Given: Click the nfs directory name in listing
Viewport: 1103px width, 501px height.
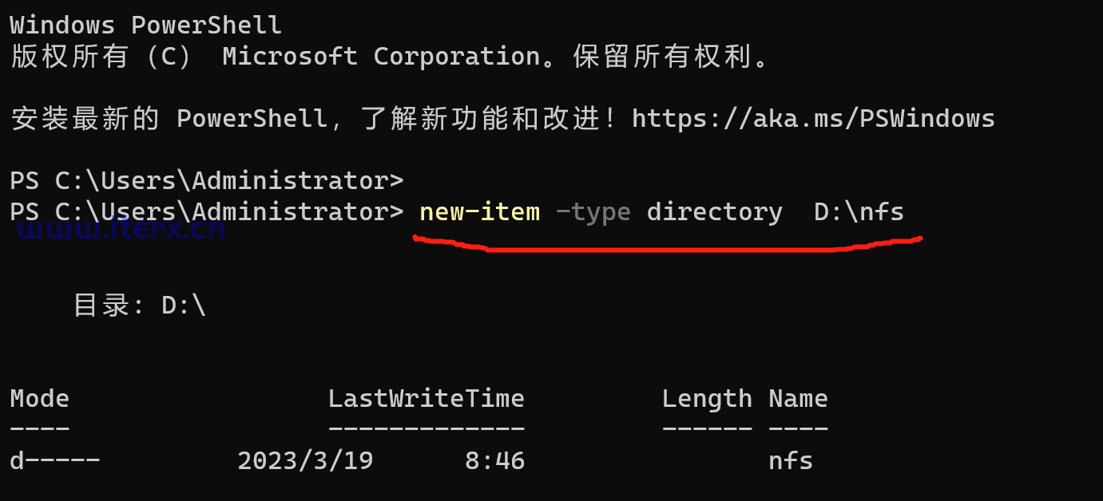Looking at the screenshot, I should point(791,460).
